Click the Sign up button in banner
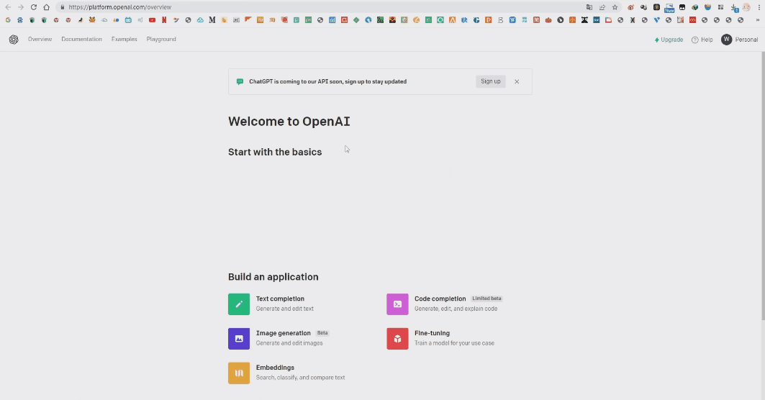This screenshot has height=400, width=765. pos(490,81)
